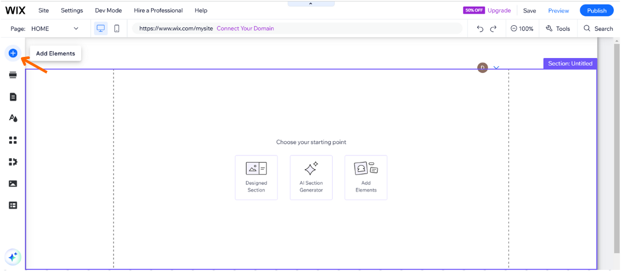Switch to desktop view

pos(101,28)
